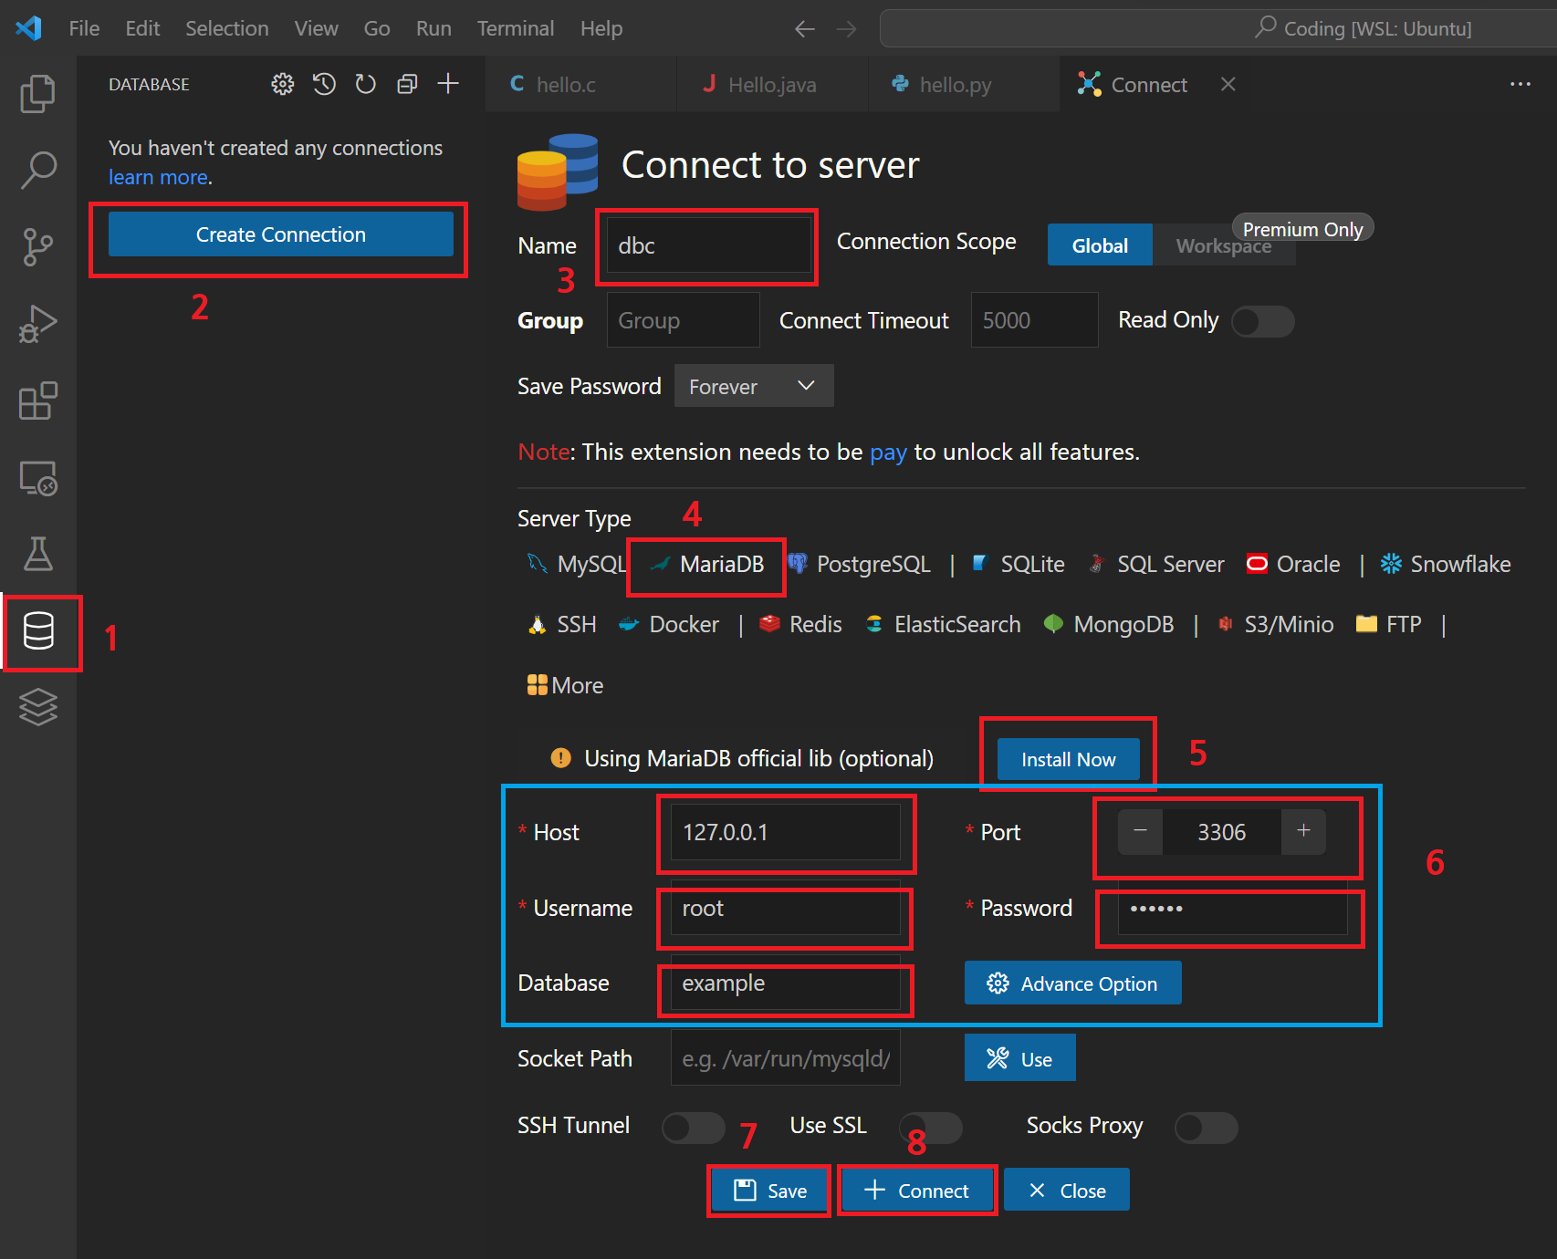Close the Connect tab
This screenshot has width=1557, height=1259.
pos(1228,84)
